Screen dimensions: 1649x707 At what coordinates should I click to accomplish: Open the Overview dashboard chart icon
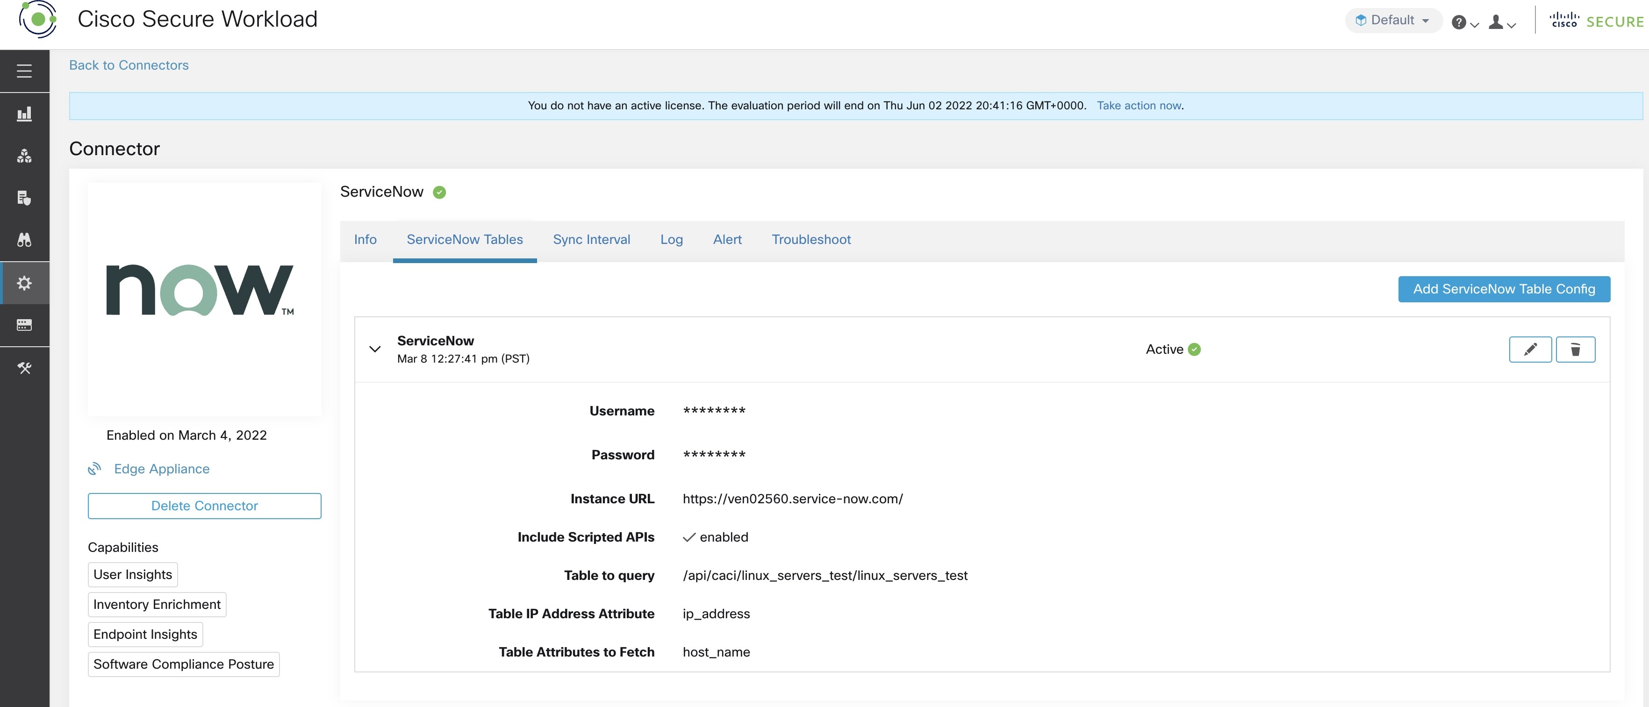click(x=24, y=114)
